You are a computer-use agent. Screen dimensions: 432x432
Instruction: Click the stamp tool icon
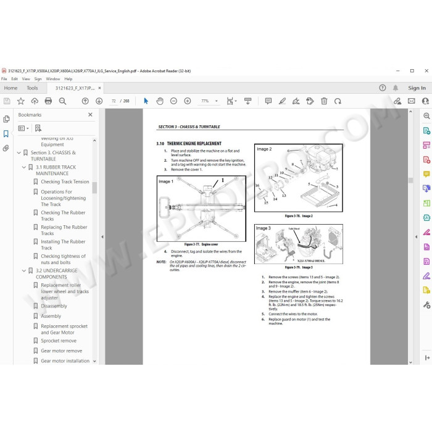click(x=310, y=101)
